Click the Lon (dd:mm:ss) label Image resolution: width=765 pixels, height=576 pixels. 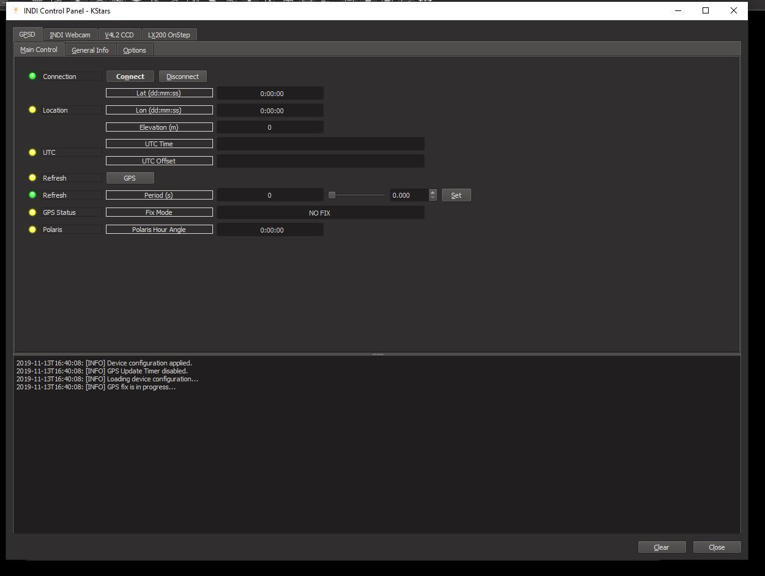[x=159, y=110]
